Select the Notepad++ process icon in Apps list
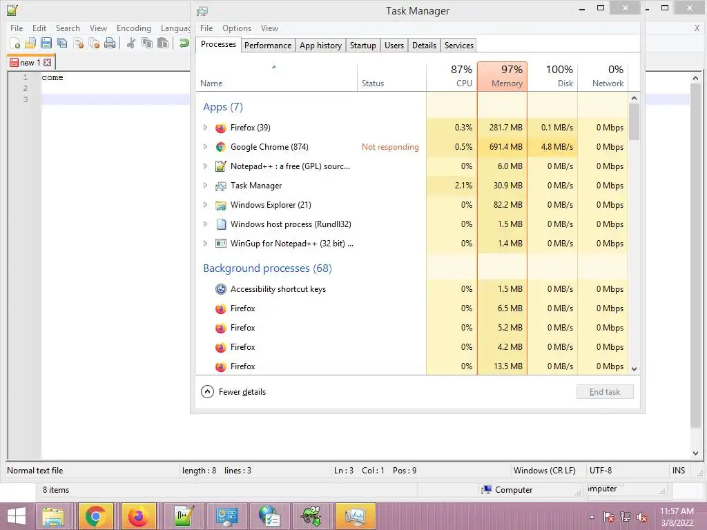The image size is (707, 530). pyautogui.click(x=220, y=166)
